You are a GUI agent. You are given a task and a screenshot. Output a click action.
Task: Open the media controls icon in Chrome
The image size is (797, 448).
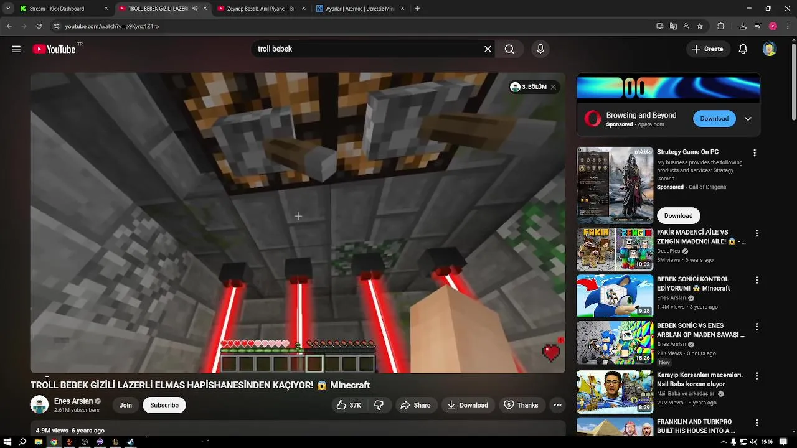coord(758,26)
